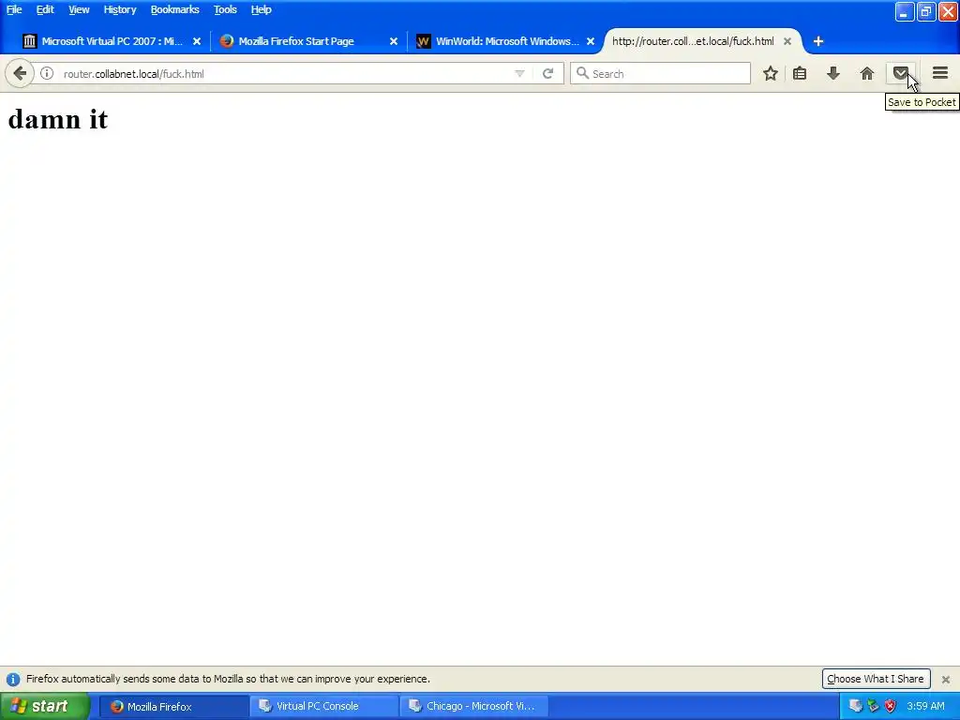The width and height of the screenshot is (960, 720).
Task: Click the red security shield tray icon
Action: pos(891,706)
